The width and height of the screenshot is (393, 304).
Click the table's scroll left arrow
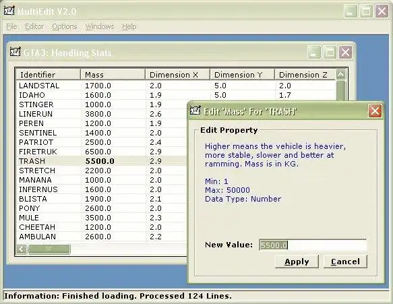tap(22, 249)
